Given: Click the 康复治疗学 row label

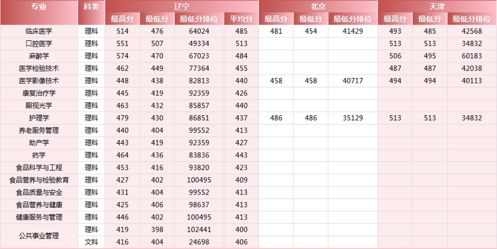Looking at the screenshot, I should [x=39, y=93].
